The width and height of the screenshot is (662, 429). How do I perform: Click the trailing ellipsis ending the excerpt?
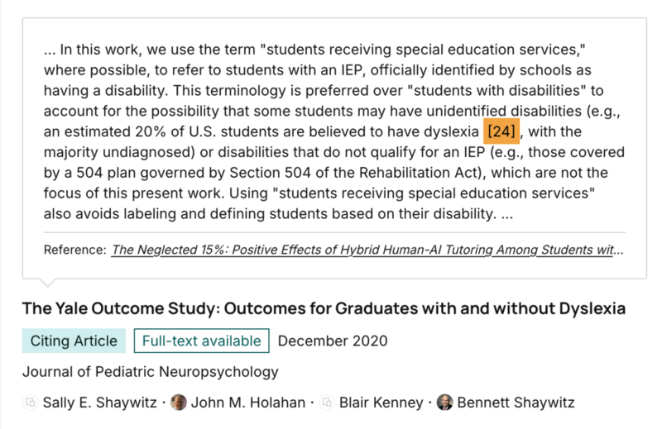507,214
